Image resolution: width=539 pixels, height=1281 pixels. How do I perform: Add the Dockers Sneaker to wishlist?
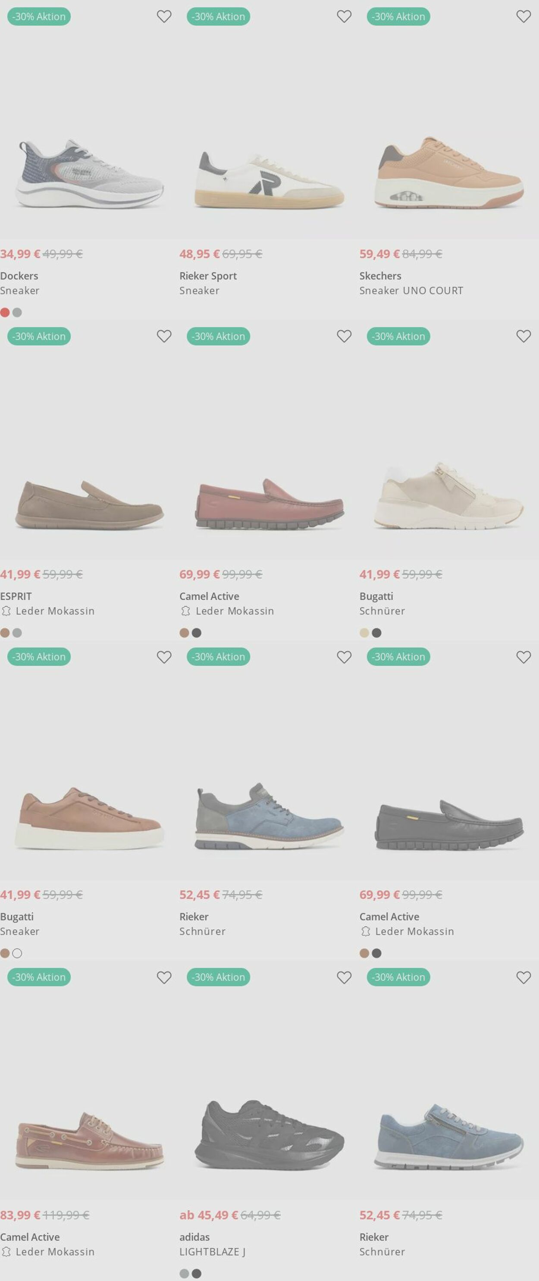point(164,16)
